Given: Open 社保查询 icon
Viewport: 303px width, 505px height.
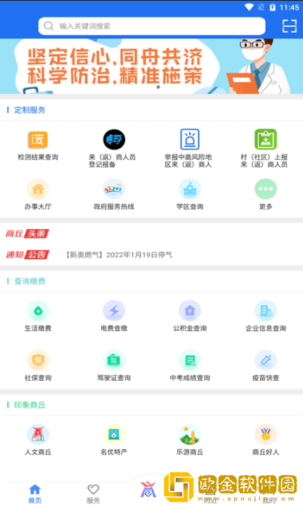Looking at the screenshot, I should pyautogui.click(x=38, y=360).
